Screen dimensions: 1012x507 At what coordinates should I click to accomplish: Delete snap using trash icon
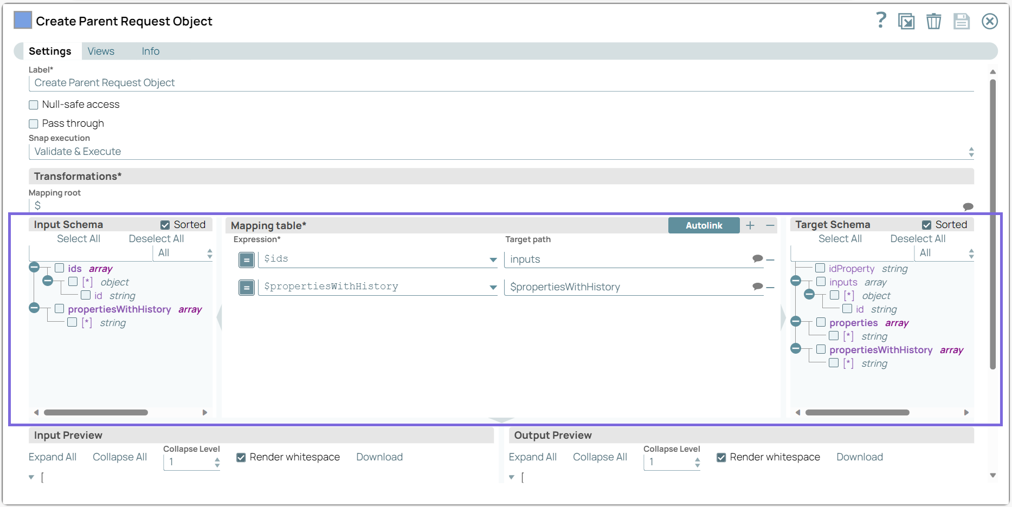point(933,21)
